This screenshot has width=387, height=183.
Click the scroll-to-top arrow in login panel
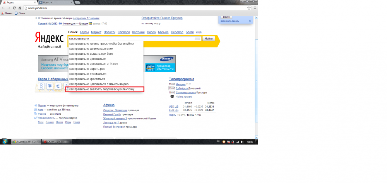pyautogui.click(x=250, y=21)
